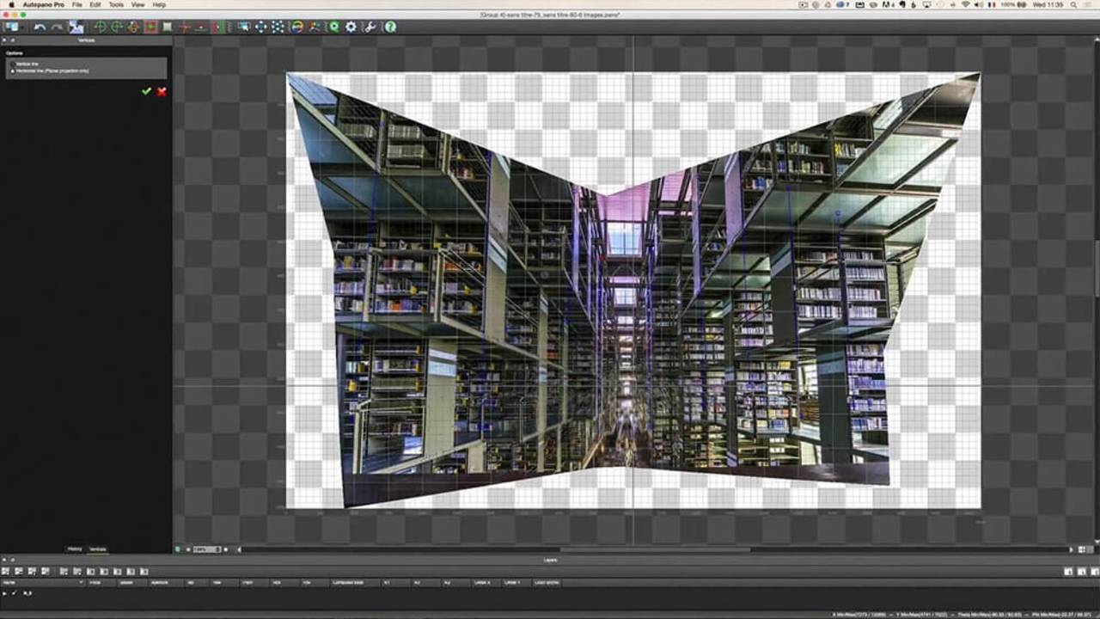Open dropdown arrow beside the first toolbar icon
This screenshot has width=1100, height=619.
[x=21, y=28]
